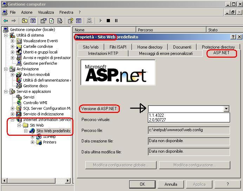Select the Servizi gear icon
This screenshot has width=243, height=191.
[19, 97]
